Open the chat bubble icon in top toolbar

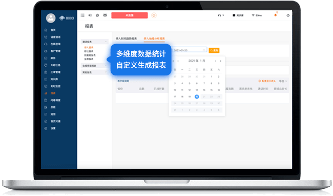click(x=97, y=15)
